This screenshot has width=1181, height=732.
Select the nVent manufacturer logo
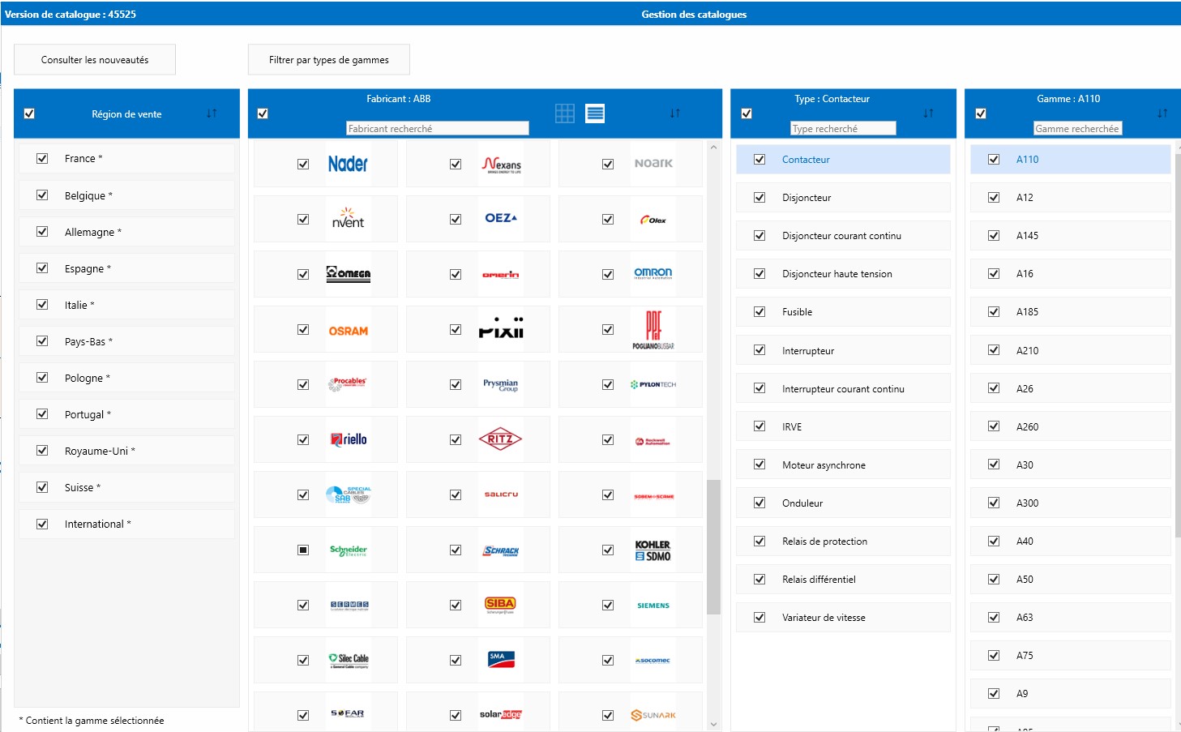coord(349,219)
